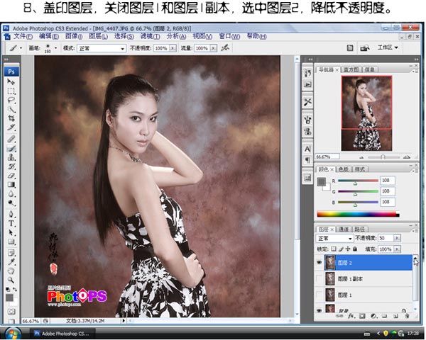The height and width of the screenshot is (340, 426).
Task: Hide layer 图层 2 using its eye icon
Action: (319, 262)
